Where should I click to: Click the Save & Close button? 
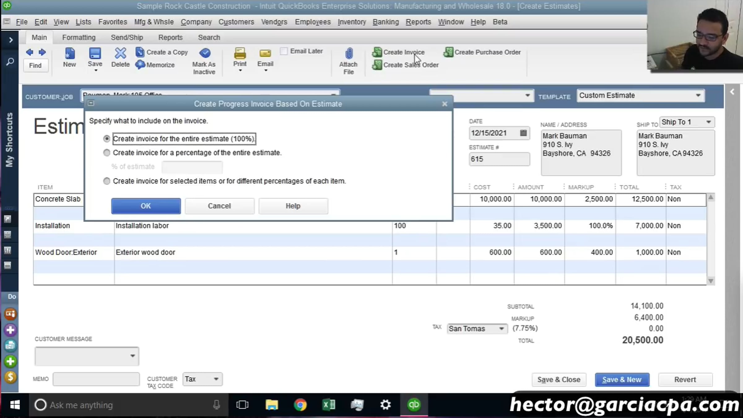click(558, 379)
